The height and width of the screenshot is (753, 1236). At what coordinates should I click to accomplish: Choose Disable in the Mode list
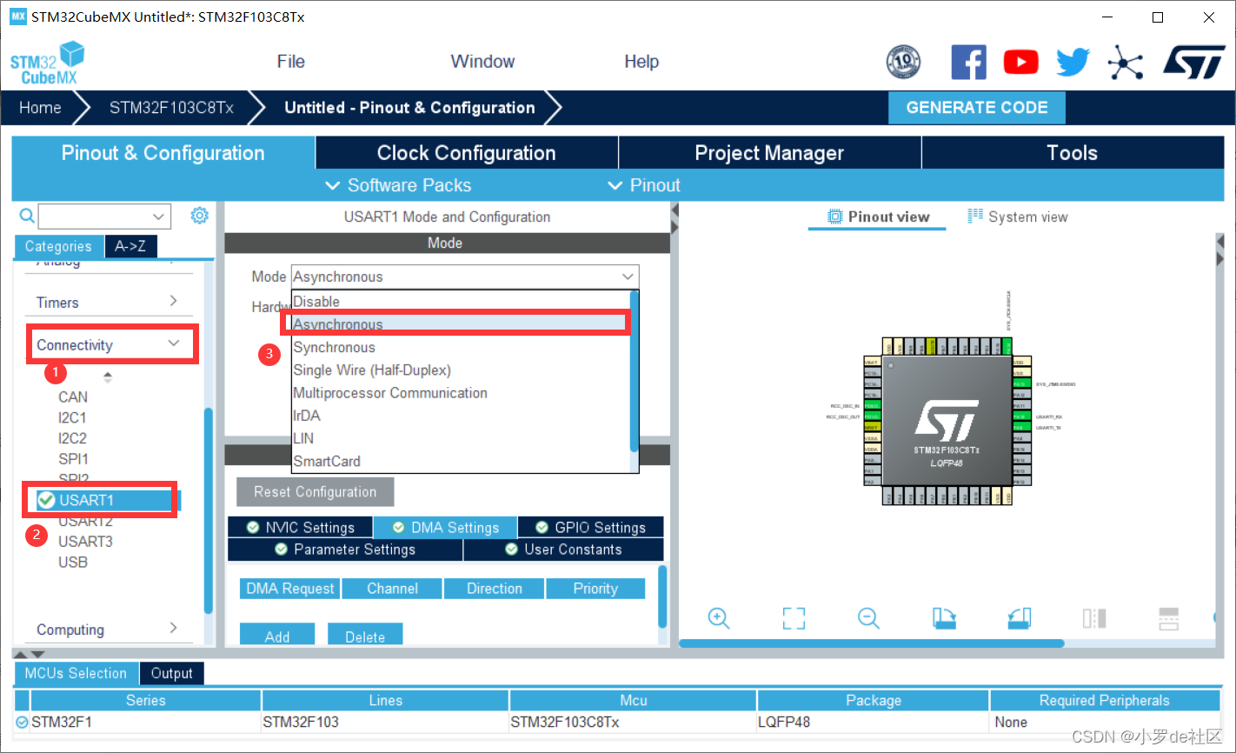[461, 302]
